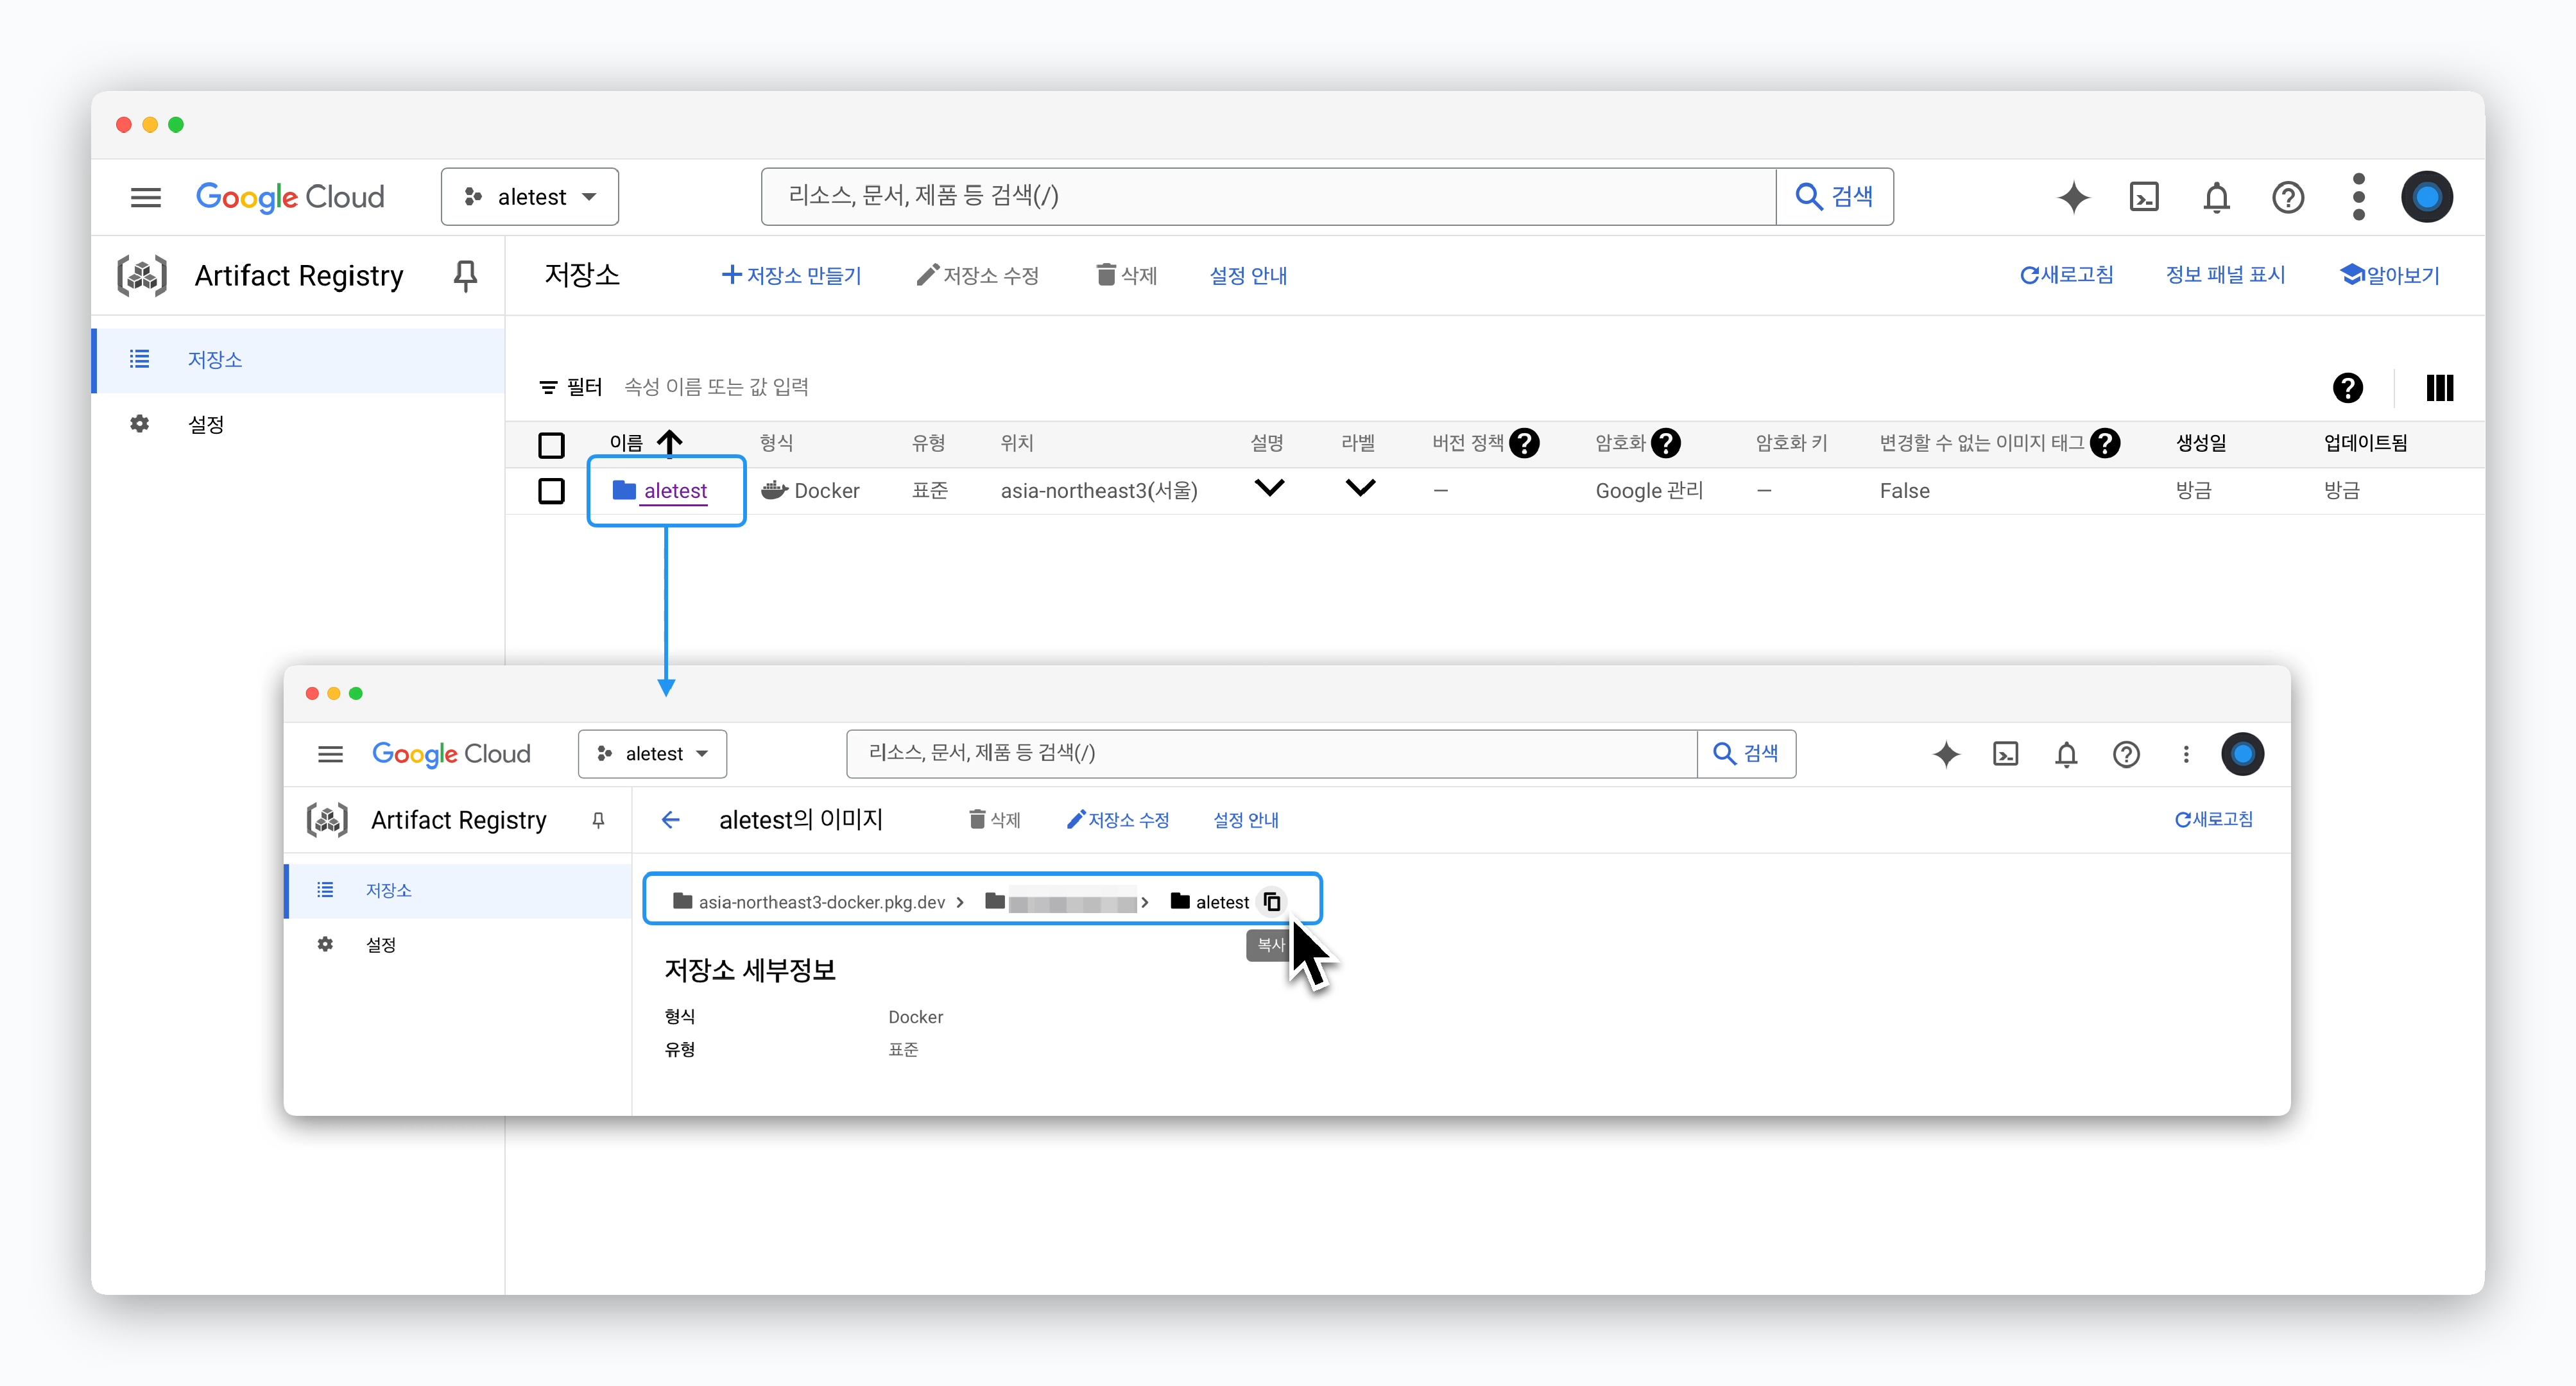Click 새로고침 refresh in main window
The width and height of the screenshot is (2576, 1386).
(2066, 275)
